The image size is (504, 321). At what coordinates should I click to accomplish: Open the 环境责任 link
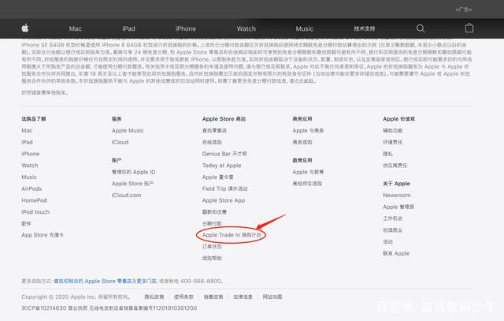(392, 142)
